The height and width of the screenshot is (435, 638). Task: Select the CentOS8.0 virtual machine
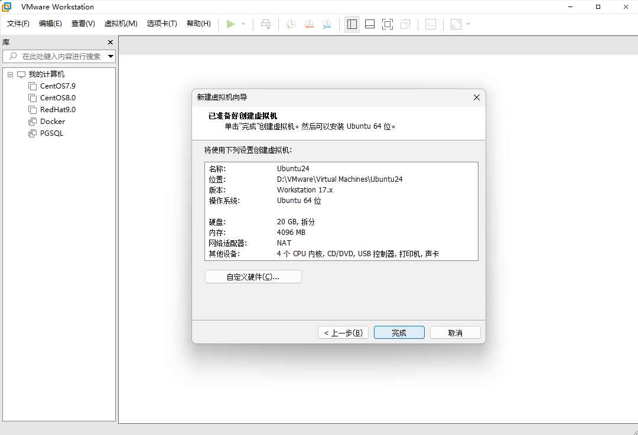(58, 98)
